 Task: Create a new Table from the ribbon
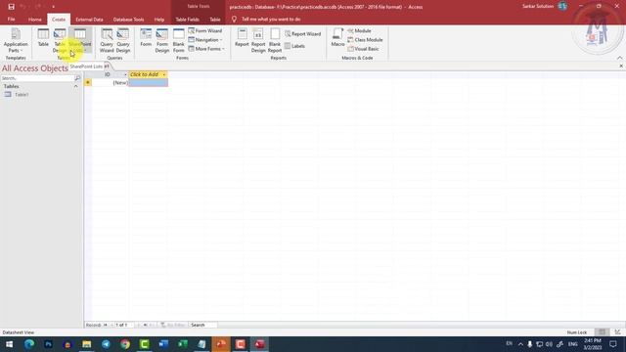coord(43,38)
